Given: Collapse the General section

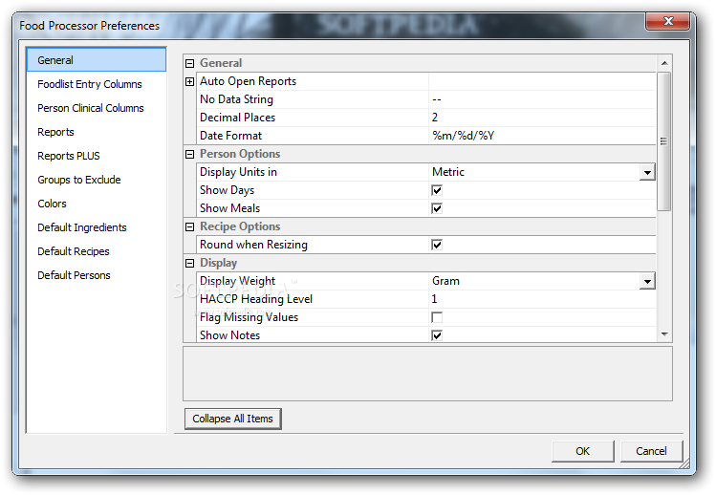Looking at the screenshot, I should [190, 63].
